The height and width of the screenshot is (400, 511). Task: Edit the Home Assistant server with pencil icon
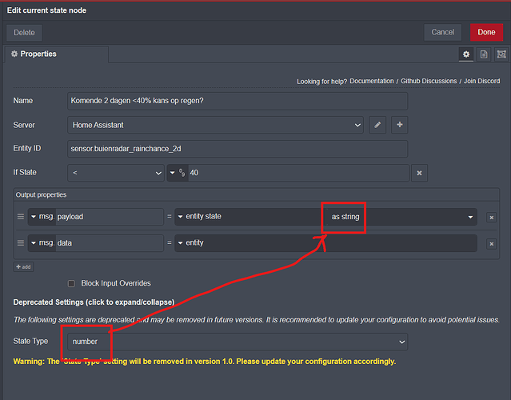[377, 125]
